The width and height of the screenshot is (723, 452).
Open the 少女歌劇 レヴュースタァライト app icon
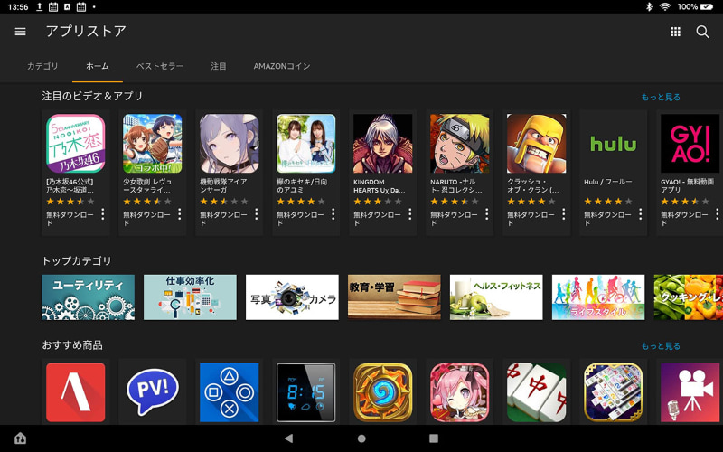pyautogui.click(x=153, y=144)
